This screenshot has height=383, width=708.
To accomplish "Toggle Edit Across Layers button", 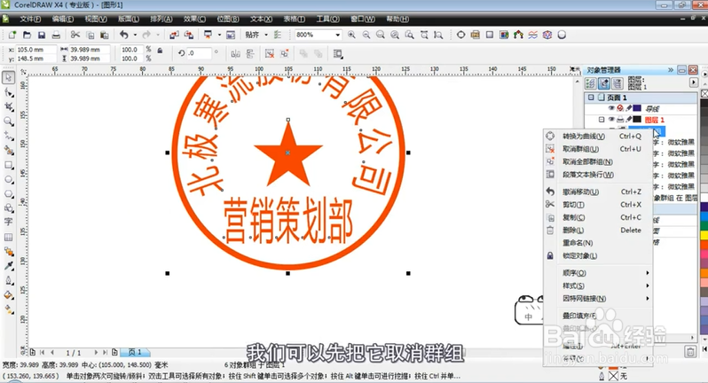I will tap(604, 83).
